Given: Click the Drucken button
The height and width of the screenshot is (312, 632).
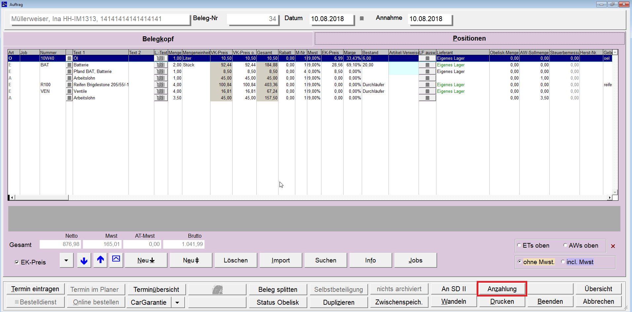Looking at the screenshot, I should tap(502, 301).
